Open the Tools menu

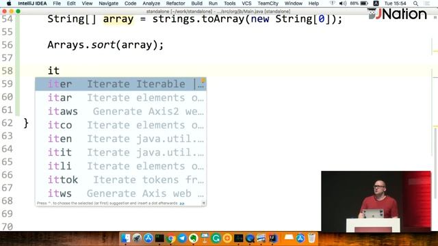click(230, 3)
